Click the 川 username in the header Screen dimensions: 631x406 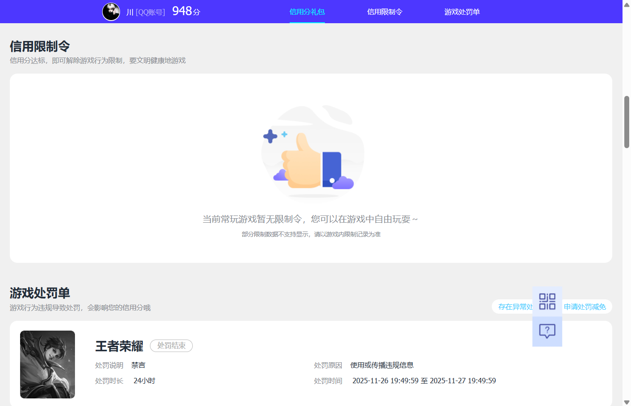[130, 12]
